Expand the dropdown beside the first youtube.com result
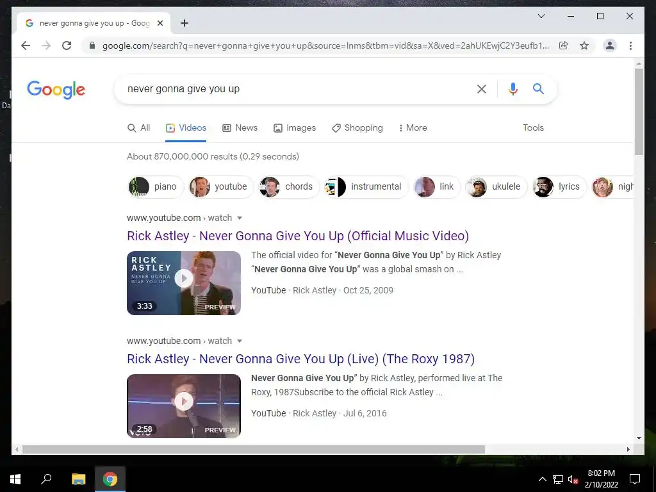This screenshot has width=656, height=492. (240, 218)
